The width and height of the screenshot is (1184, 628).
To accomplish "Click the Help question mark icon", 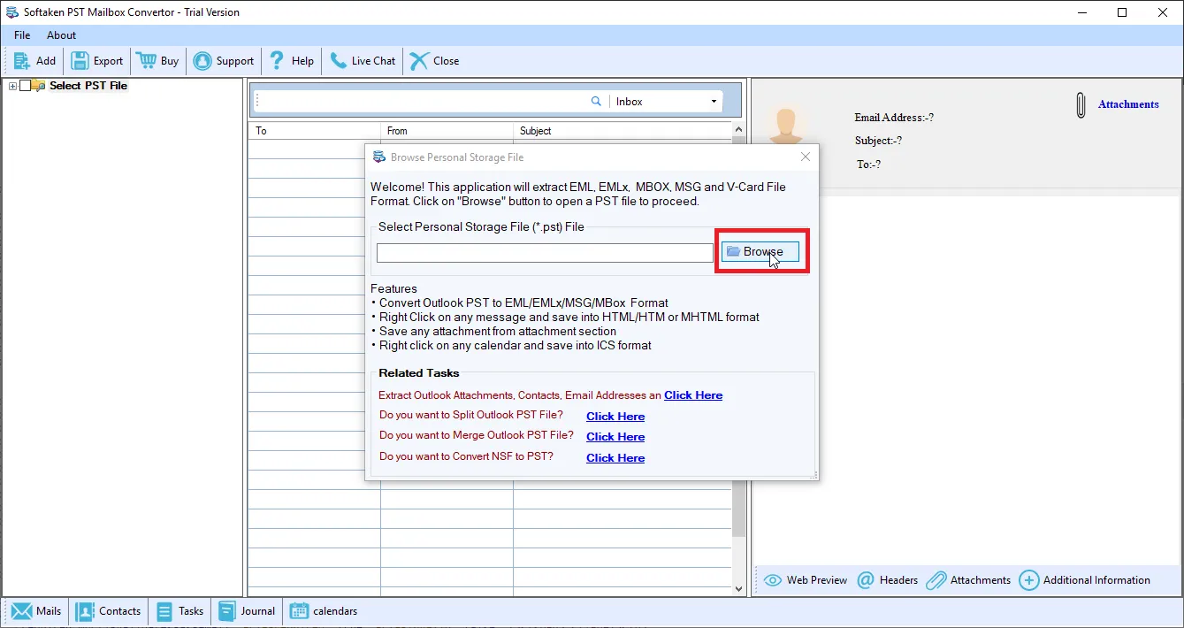I will (278, 61).
